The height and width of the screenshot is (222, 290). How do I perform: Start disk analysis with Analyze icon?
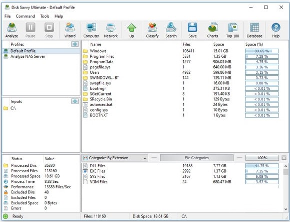(12, 30)
